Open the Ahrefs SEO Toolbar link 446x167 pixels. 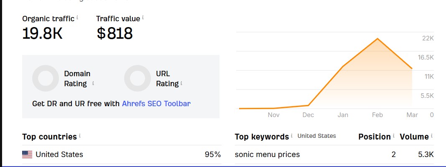coord(156,103)
